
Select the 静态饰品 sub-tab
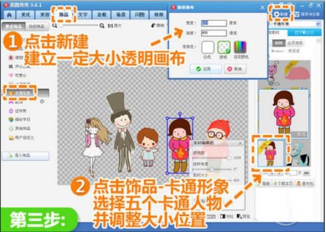[x=14, y=26]
